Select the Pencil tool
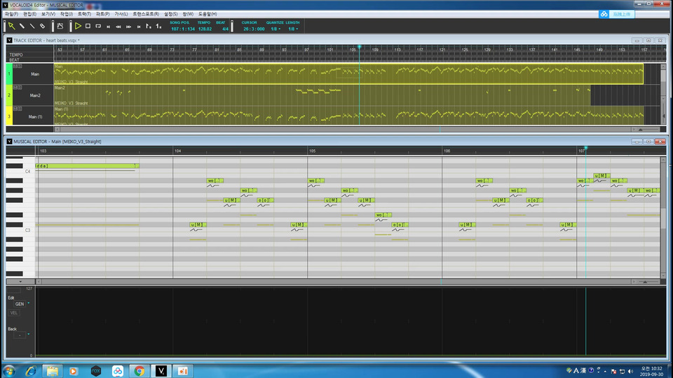 click(x=22, y=26)
